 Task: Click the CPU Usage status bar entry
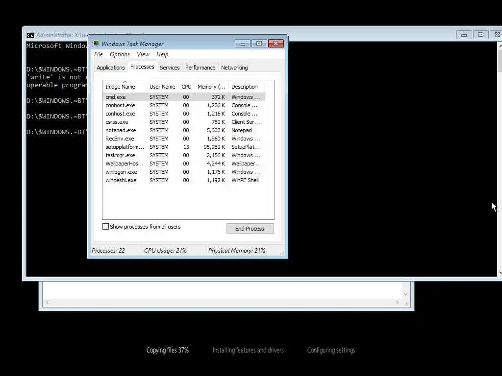point(165,251)
